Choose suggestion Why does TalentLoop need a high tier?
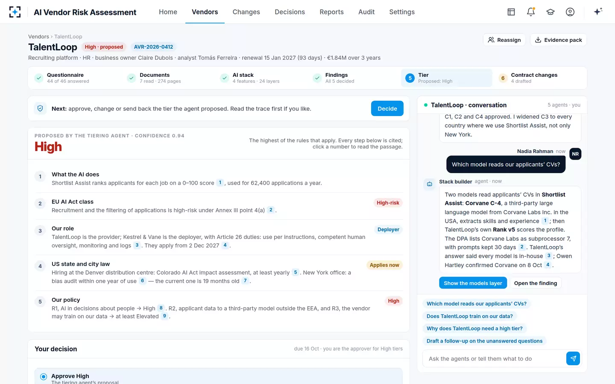 (x=474, y=329)
